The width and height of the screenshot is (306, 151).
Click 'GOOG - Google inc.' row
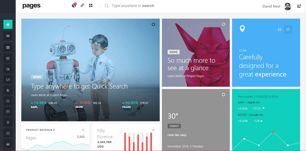tap(251, 115)
